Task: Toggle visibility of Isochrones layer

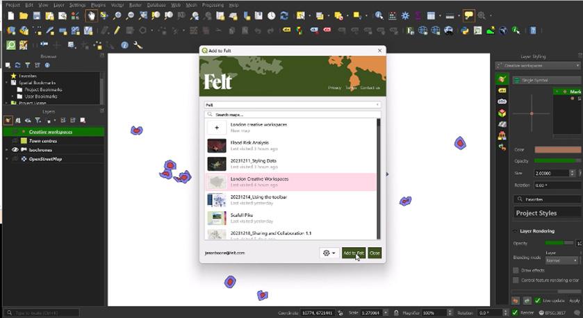Action: [15, 150]
